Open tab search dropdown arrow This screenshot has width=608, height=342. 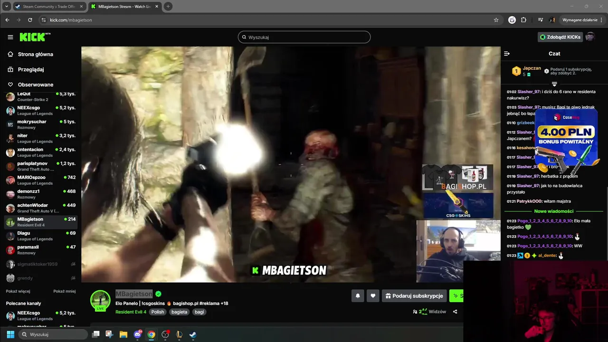point(7,7)
